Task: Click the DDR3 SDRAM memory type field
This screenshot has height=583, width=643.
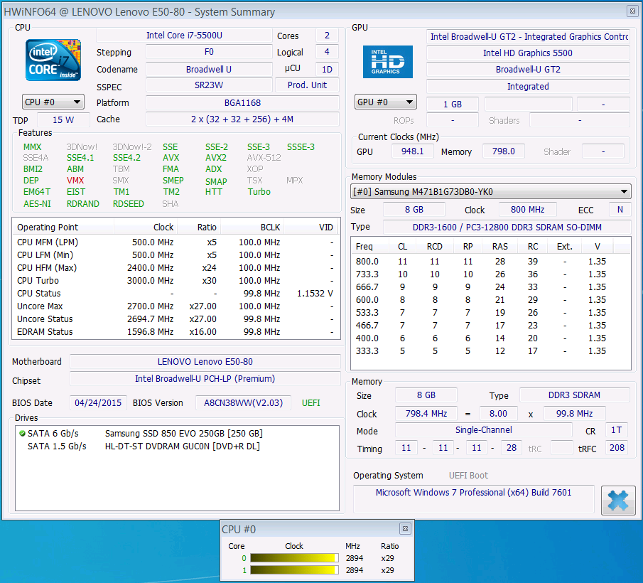Action: (574, 395)
